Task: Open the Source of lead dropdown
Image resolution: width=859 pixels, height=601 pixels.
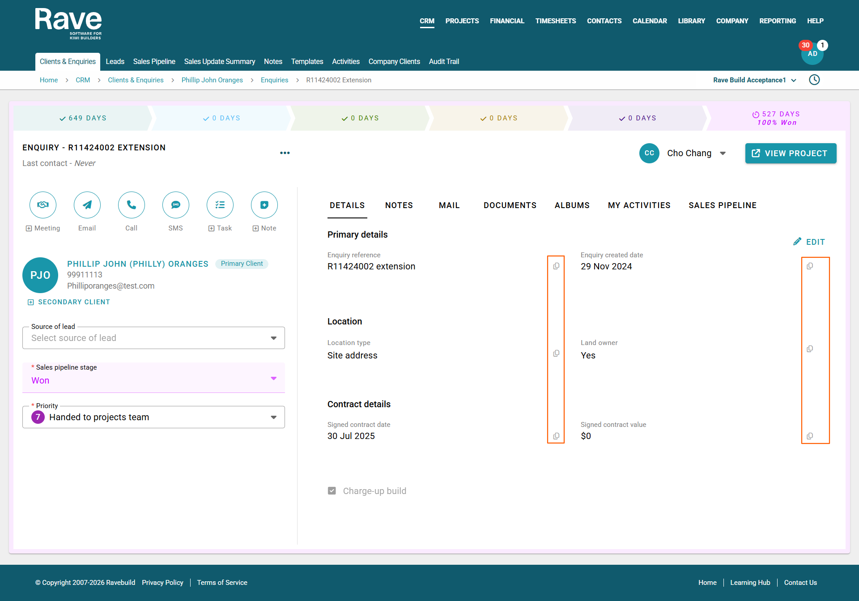Action: pyautogui.click(x=153, y=338)
